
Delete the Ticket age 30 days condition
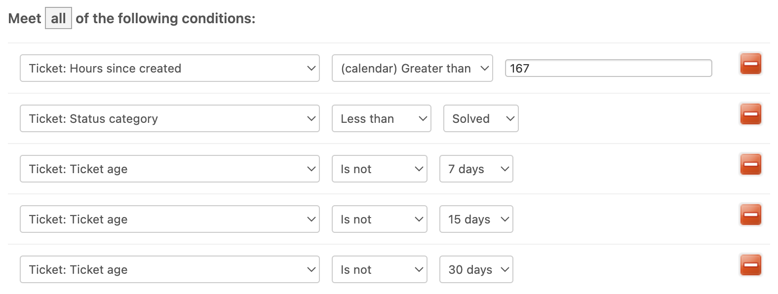click(750, 265)
